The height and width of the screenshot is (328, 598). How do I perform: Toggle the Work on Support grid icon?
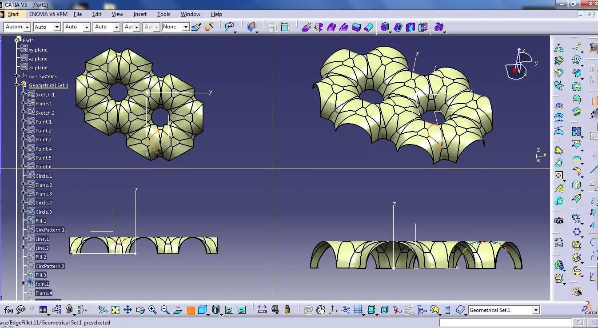pos(358,309)
